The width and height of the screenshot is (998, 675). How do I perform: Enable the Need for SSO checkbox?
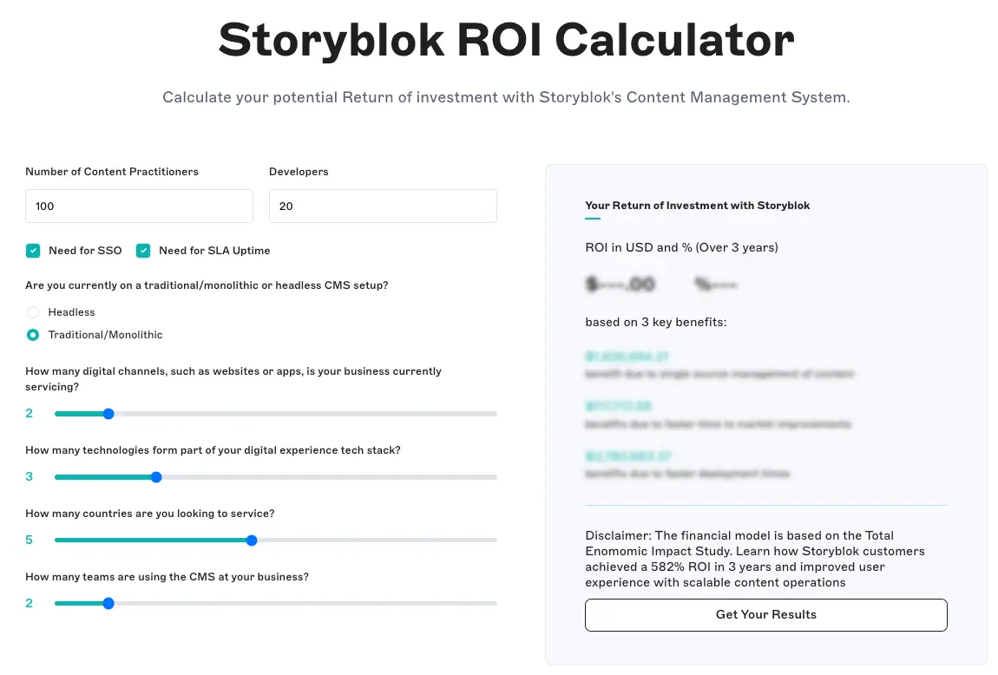point(33,250)
